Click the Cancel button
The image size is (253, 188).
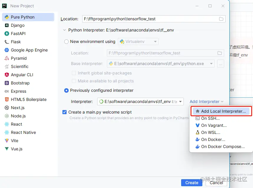click(x=216, y=183)
